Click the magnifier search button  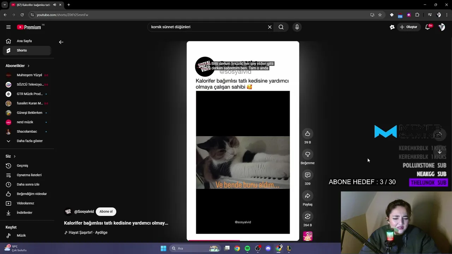(281, 27)
